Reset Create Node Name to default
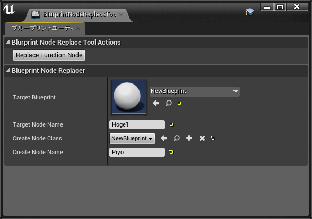Image resolution: width=312 pixels, height=219 pixels. point(171,152)
